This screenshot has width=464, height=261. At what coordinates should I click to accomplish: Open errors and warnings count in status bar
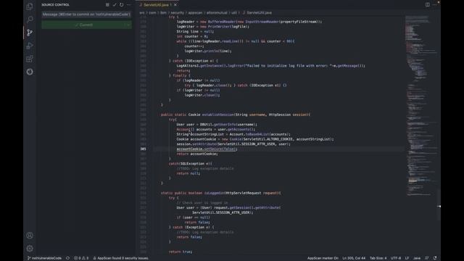point(81,258)
